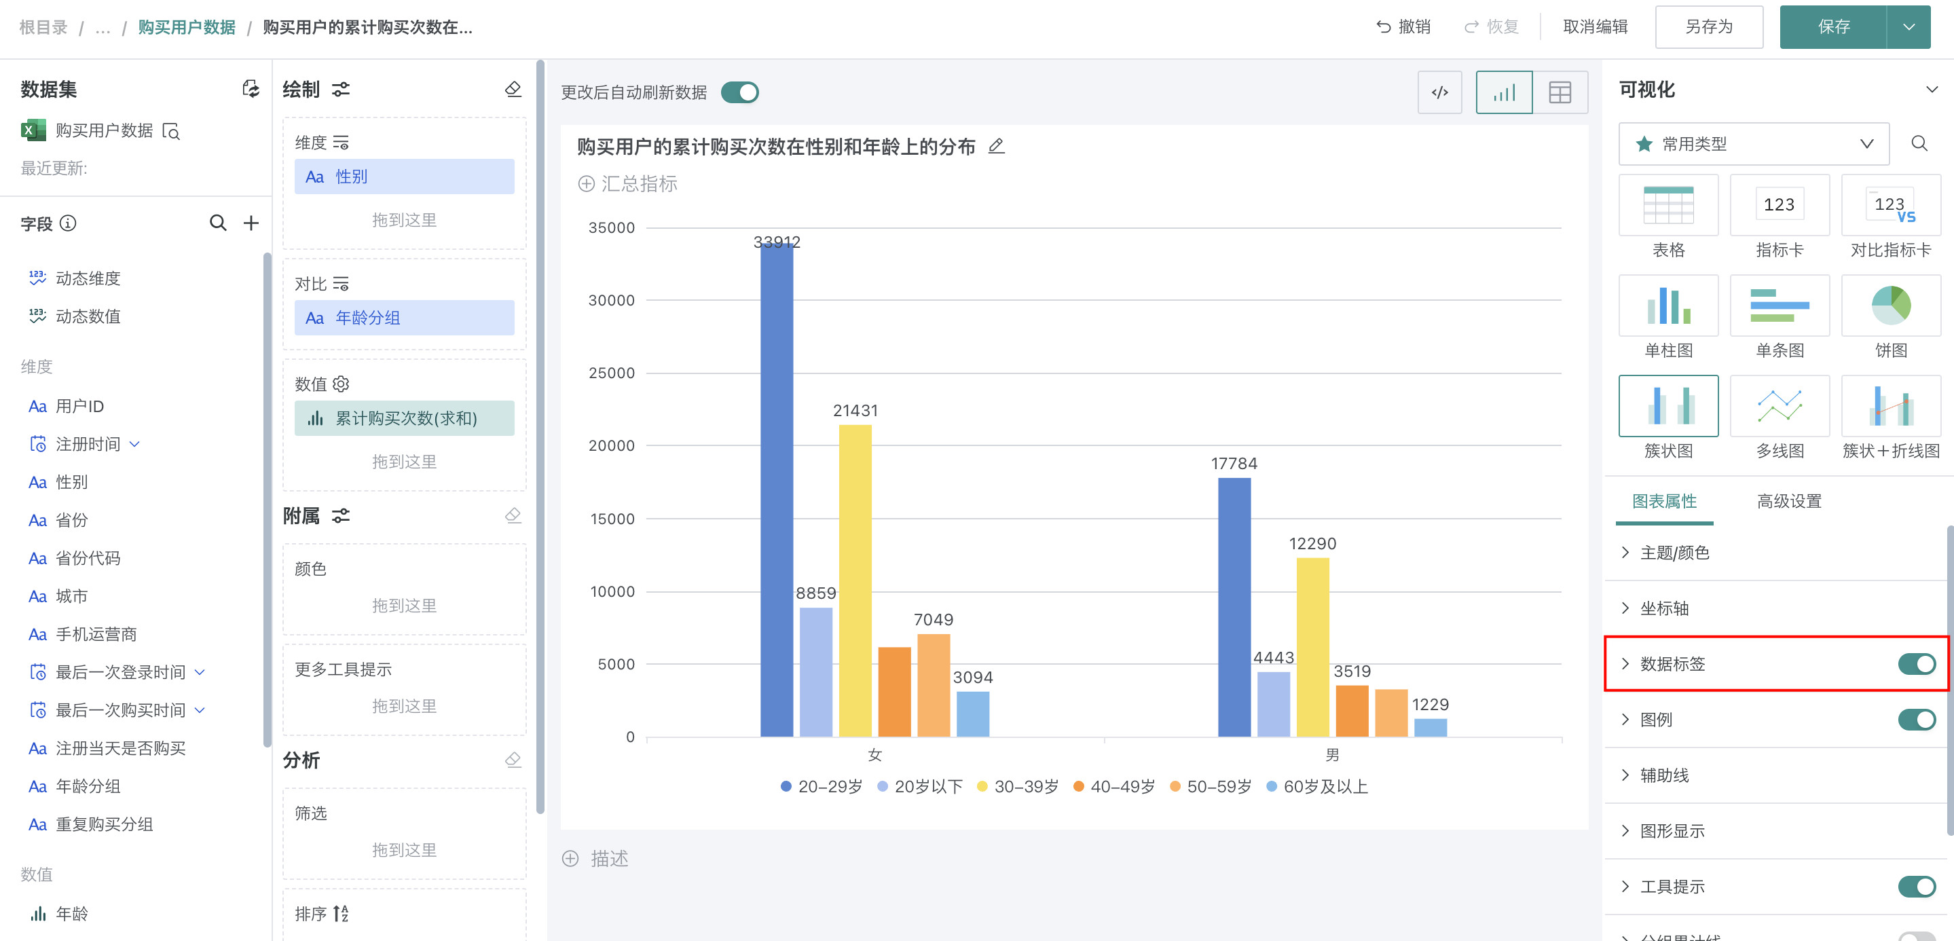Click the 20-29岁 legend color dot
Screen dimensions: 1954x941
tap(786, 786)
